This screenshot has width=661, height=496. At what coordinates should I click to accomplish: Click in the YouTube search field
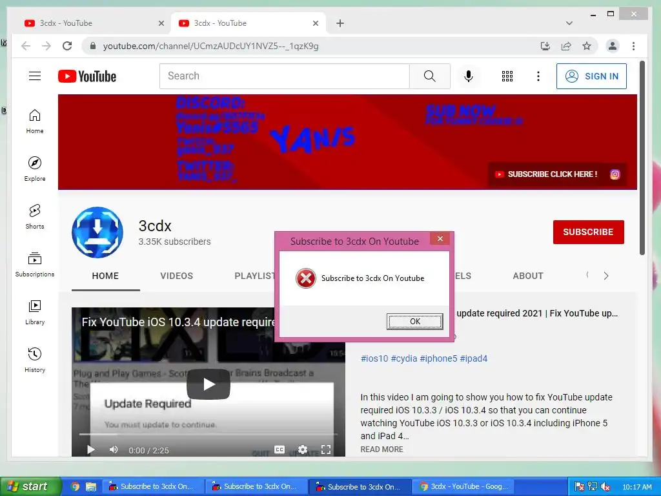[x=285, y=76]
